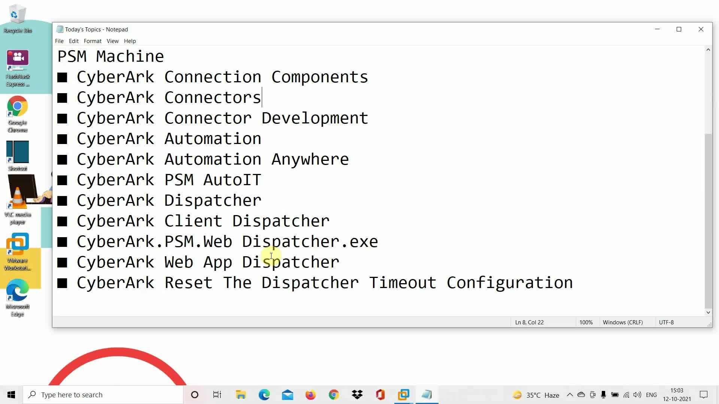The image size is (719, 404).
Task: Click the 'Ln 8, Col 22' status entry
Action: 529,322
